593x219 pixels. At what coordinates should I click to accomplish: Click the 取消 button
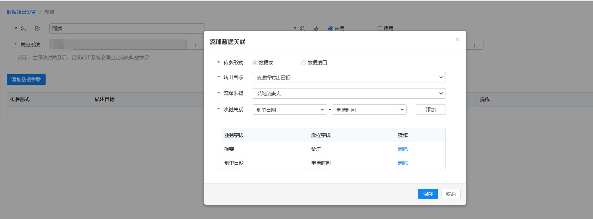point(451,194)
